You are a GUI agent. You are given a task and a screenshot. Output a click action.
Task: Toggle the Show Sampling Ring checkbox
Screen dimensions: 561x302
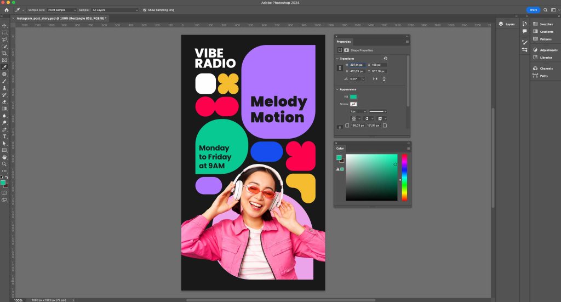point(145,10)
